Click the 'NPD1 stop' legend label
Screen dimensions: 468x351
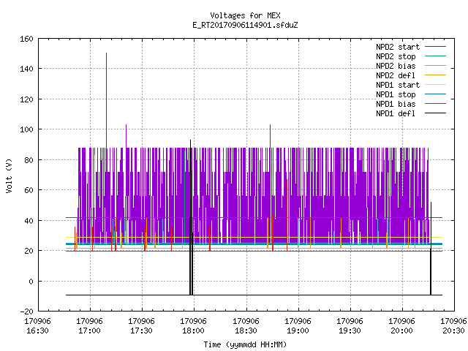tap(396, 94)
